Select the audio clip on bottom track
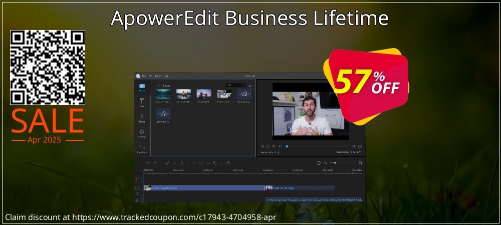The width and height of the screenshot is (501, 225). 314,200
